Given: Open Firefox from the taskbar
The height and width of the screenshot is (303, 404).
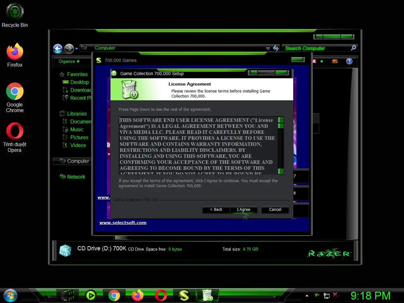Looking at the screenshot, I should [x=138, y=296].
